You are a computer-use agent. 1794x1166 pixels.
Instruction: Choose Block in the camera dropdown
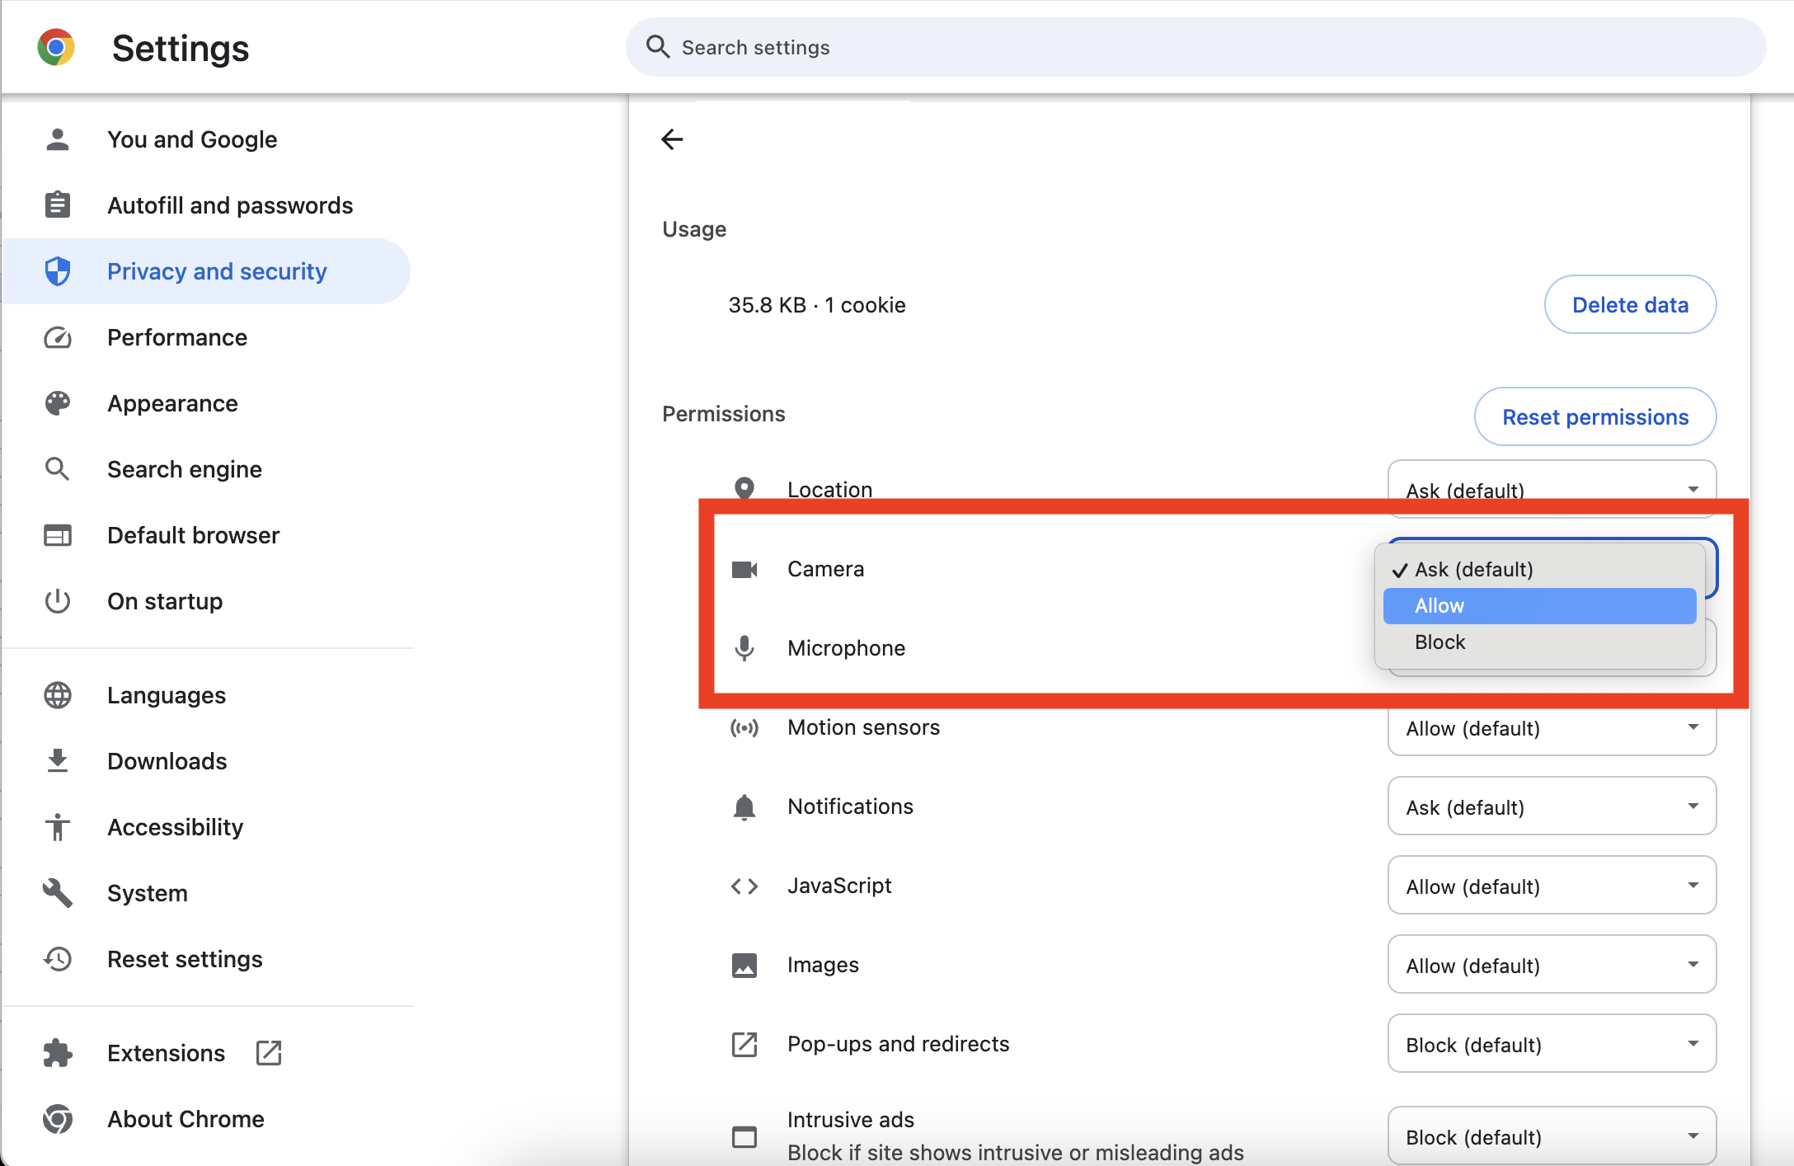pyautogui.click(x=1539, y=642)
